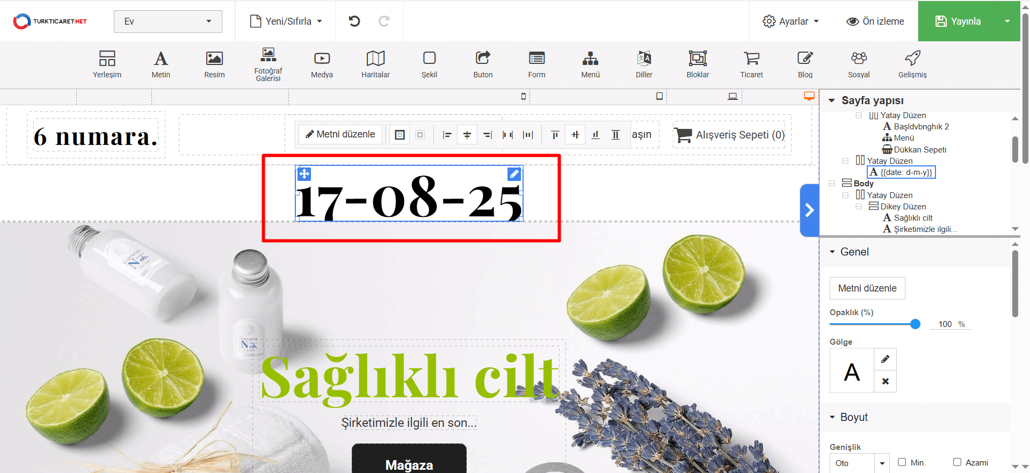Open the Ev page dropdown
Screen dimensions: 1030x473
[168, 21]
